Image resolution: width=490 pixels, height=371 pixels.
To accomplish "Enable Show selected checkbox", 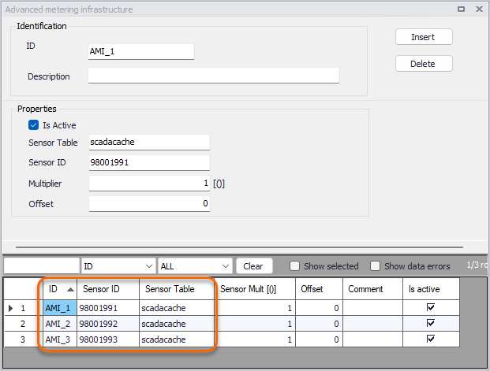I will (x=294, y=266).
